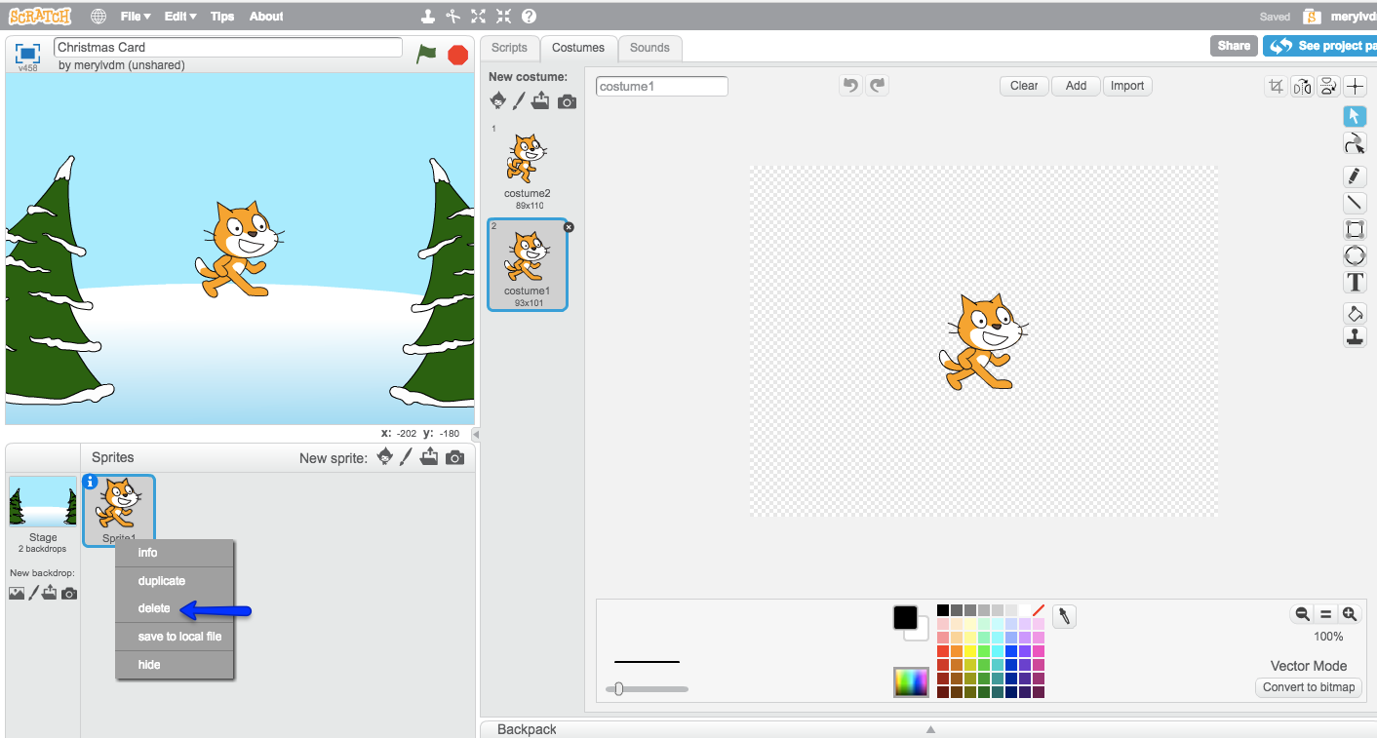Delete costume1 using its x badge

tap(569, 227)
